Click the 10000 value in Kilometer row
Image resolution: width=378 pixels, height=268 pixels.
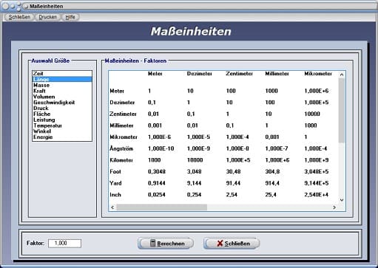(x=195, y=160)
